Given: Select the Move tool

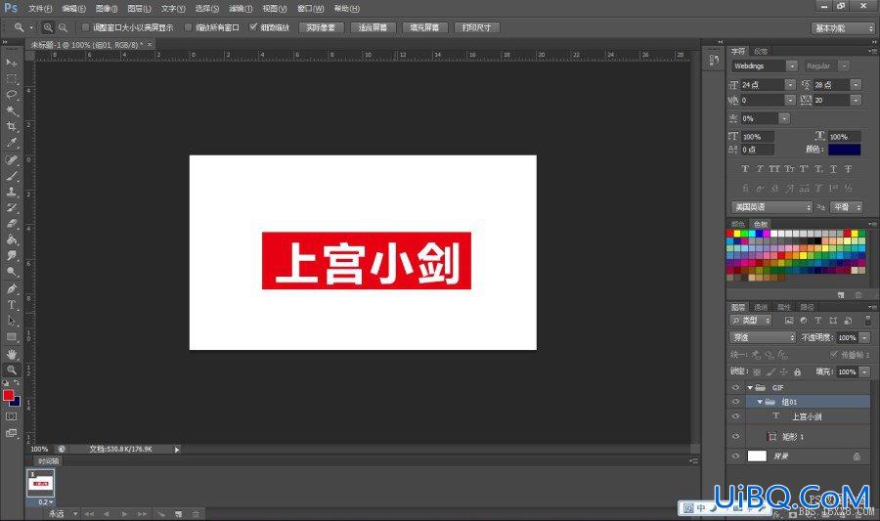Looking at the screenshot, I should pyautogui.click(x=11, y=63).
